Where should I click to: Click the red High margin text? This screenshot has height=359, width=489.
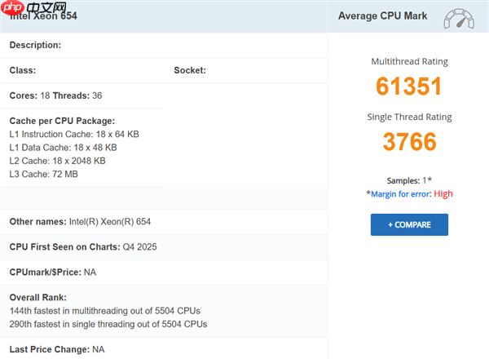[x=443, y=193]
